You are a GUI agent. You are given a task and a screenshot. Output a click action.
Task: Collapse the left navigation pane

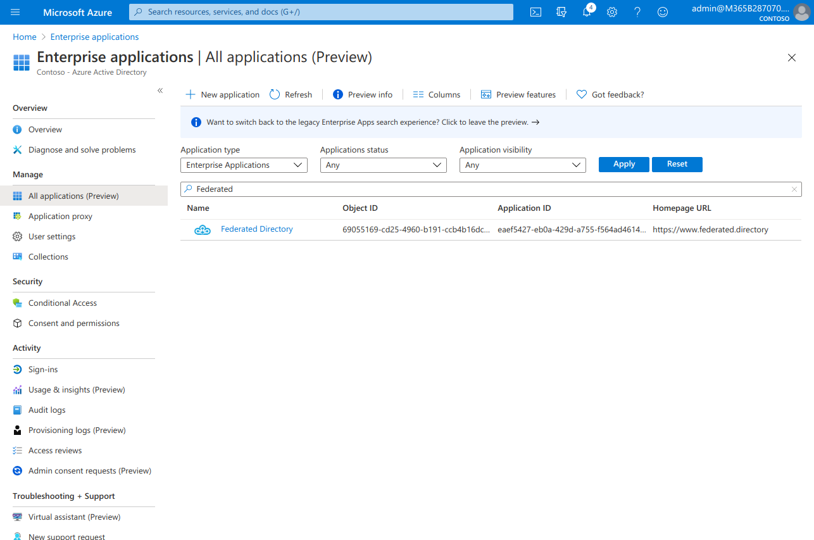click(x=160, y=91)
